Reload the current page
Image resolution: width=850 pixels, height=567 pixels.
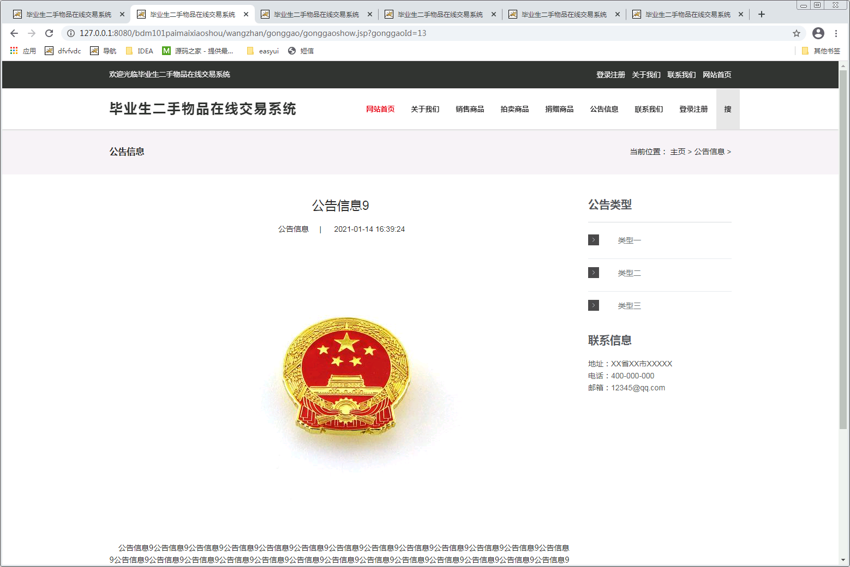pyautogui.click(x=49, y=33)
